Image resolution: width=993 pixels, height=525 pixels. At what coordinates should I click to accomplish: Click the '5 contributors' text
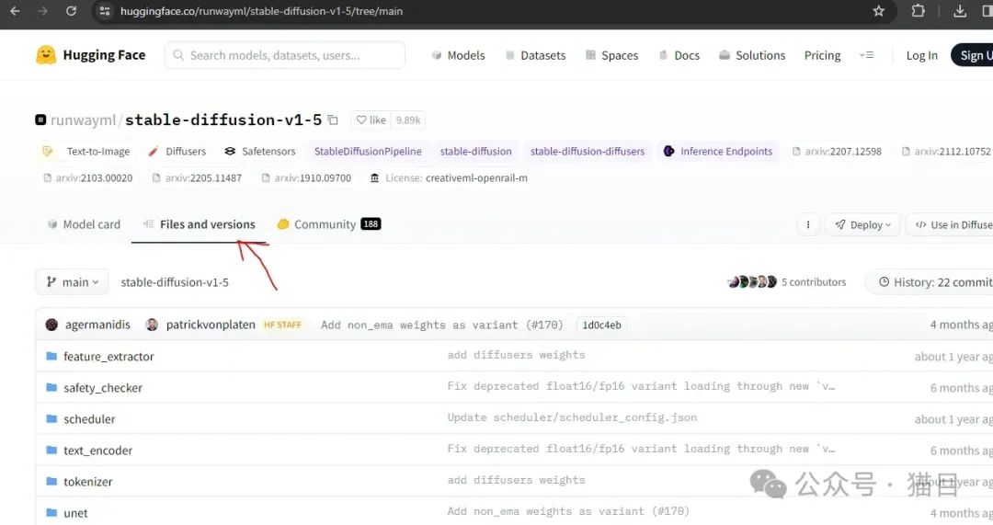coord(813,282)
